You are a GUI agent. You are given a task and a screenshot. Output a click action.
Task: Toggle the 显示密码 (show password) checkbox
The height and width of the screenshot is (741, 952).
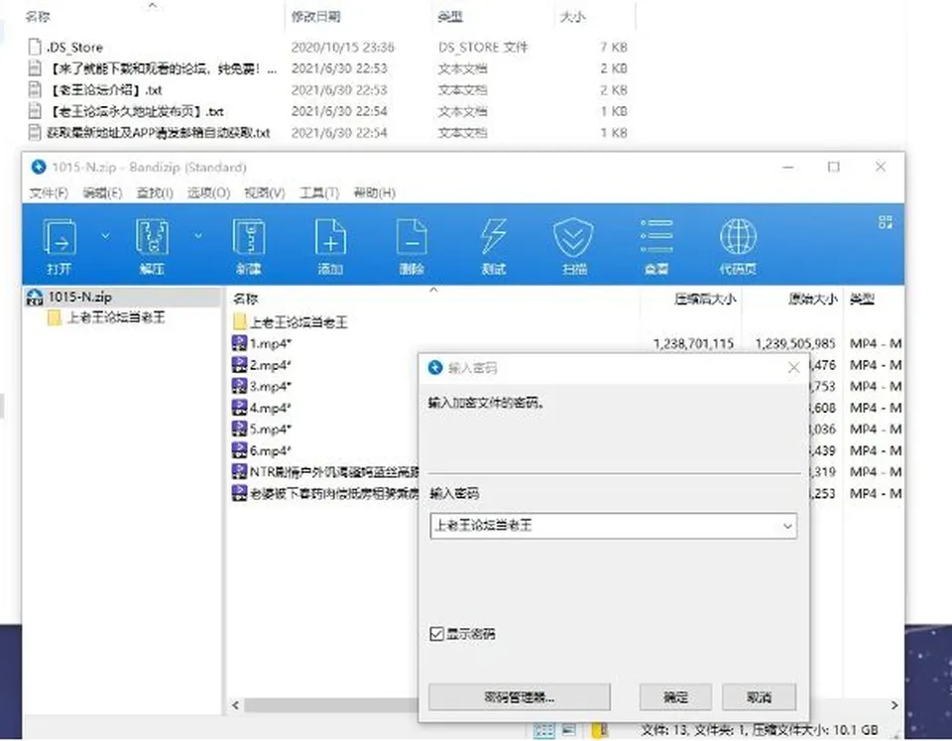436,634
